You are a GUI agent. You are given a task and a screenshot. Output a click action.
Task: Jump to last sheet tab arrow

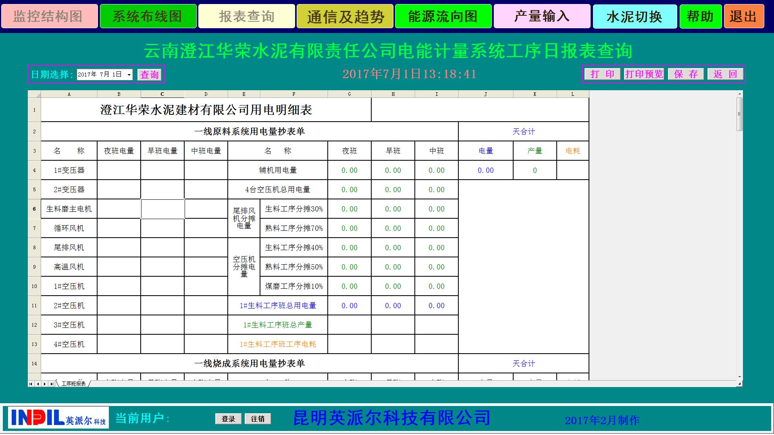(x=52, y=384)
